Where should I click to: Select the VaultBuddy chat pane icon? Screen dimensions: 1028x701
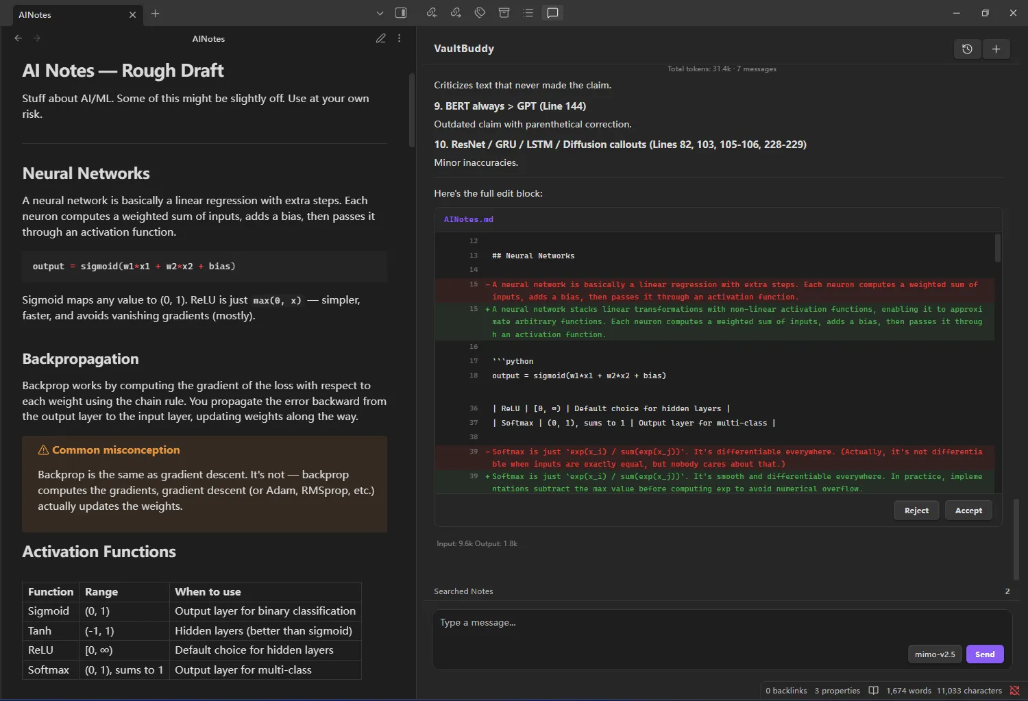(552, 12)
